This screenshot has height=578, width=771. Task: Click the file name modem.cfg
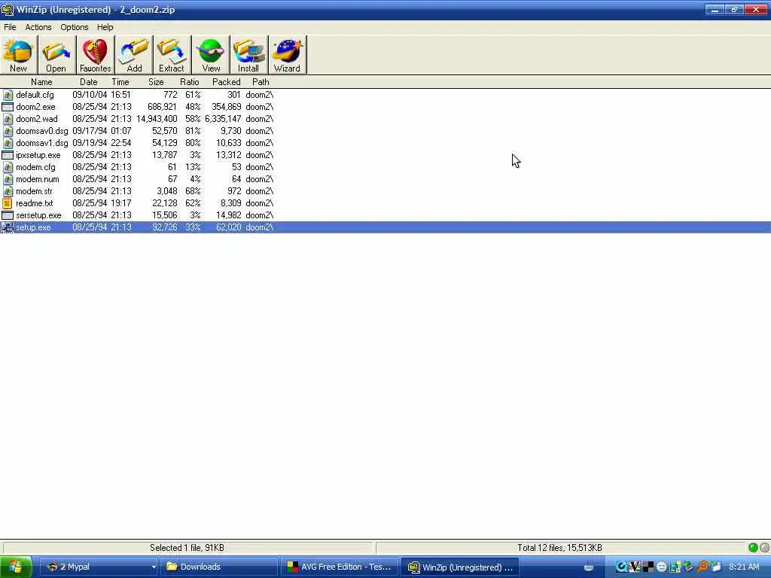pos(35,167)
